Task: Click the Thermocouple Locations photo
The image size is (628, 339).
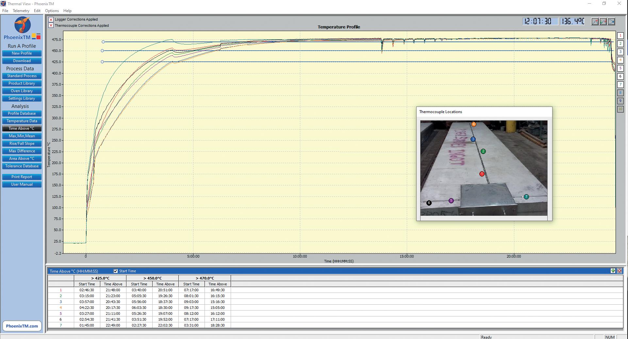Action: coord(484,168)
